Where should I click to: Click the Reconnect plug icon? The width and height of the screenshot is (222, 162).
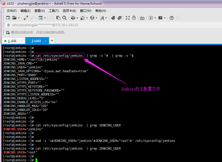(x=26, y=18)
